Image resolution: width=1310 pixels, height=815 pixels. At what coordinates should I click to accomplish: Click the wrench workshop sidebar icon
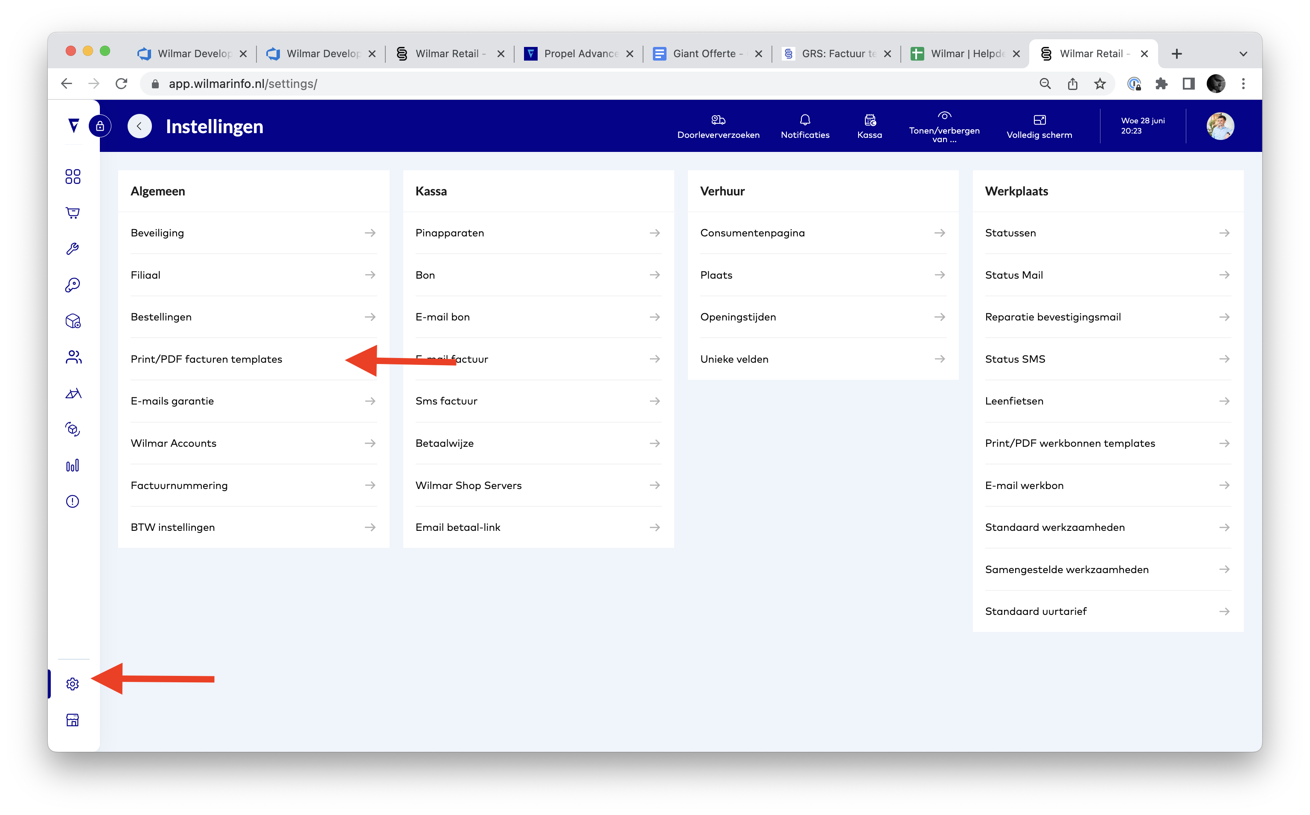(73, 248)
